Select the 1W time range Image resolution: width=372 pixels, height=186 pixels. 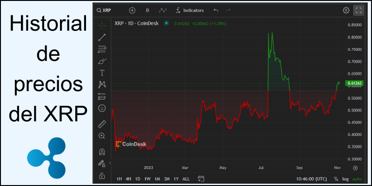(147, 179)
